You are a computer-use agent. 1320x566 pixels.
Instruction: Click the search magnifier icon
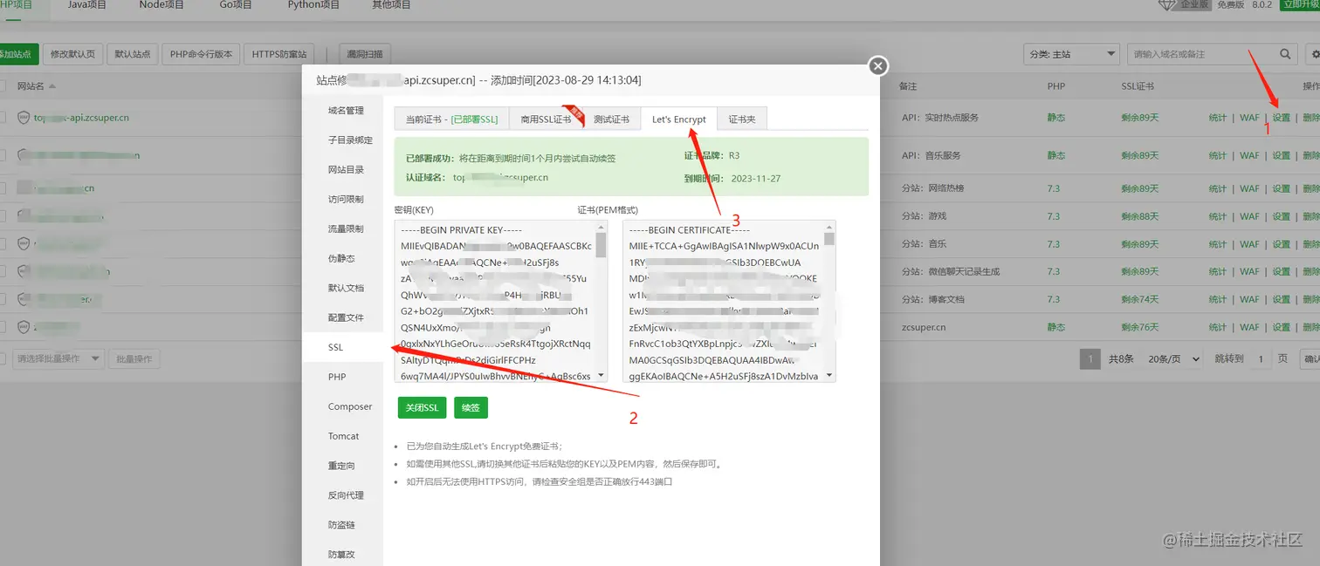pyautogui.click(x=1285, y=54)
